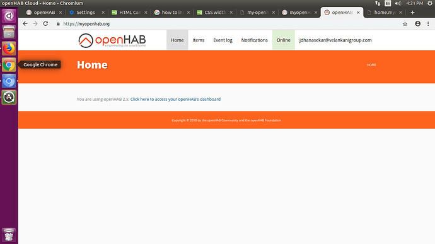Close the HTML Can tab
The image size is (435, 244).
coord(146,13)
